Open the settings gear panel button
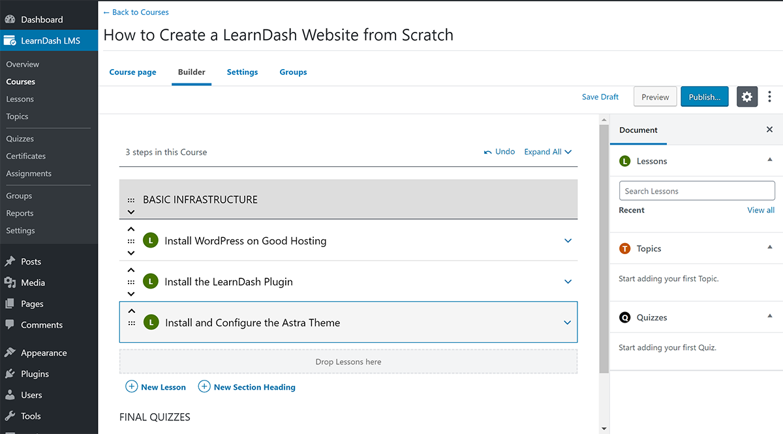The width and height of the screenshot is (783, 434). (747, 96)
